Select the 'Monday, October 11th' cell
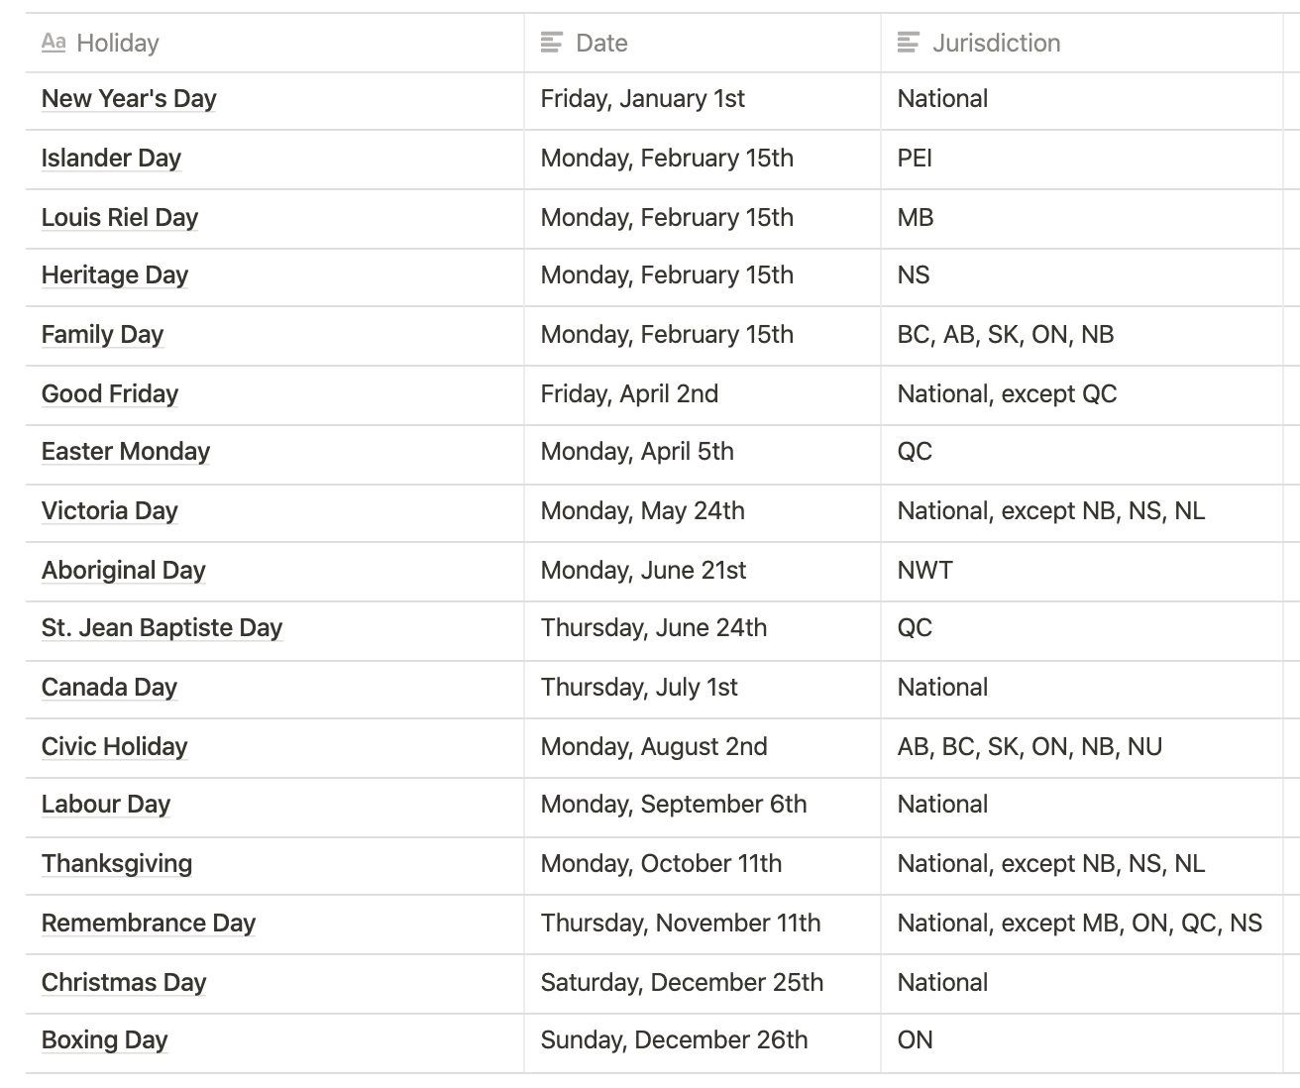Screen dimensions: 1300x1088 703,865
